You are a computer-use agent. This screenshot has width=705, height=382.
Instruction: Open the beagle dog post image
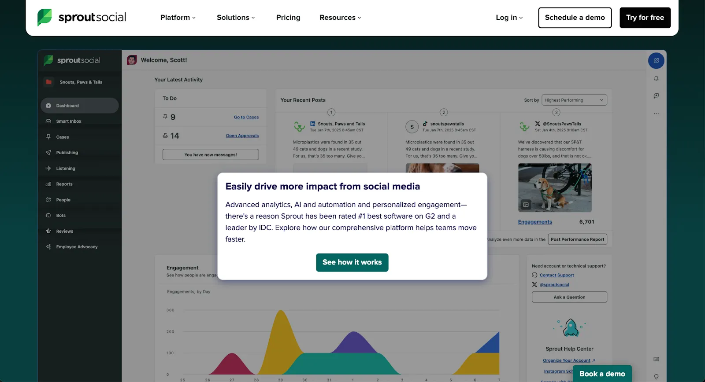(x=555, y=188)
